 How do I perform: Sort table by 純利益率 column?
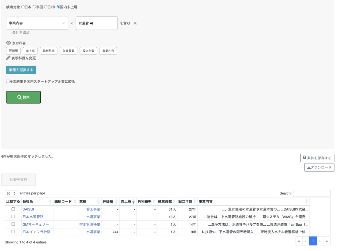click(146, 201)
